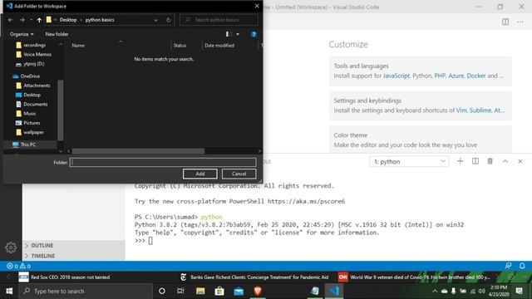Select This PC in navigation pane
The image size is (532, 299).
pyautogui.click(x=24, y=145)
